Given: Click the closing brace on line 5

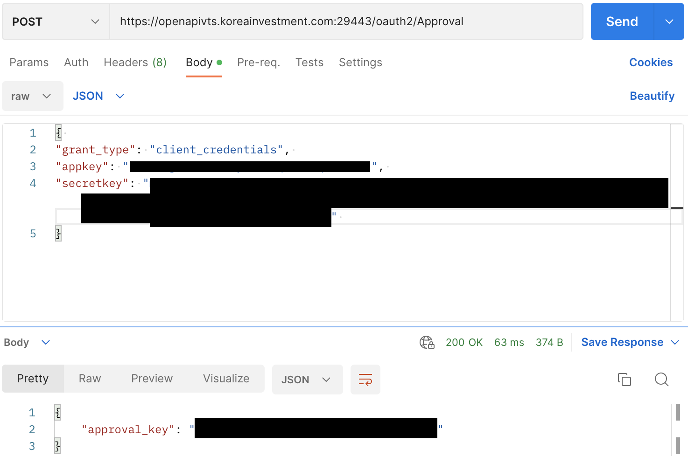Looking at the screenshot, I should (x=58, y=234).
